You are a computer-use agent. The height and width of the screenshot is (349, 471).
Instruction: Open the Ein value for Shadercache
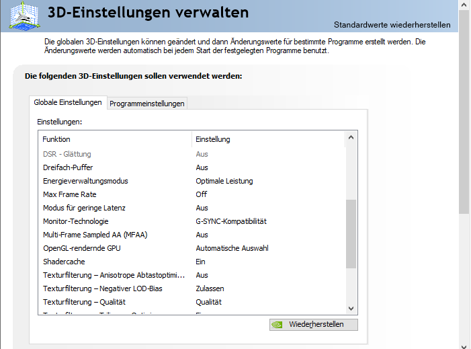200,262
